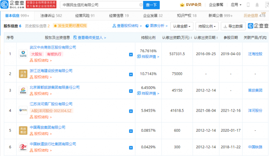Clear the search box with the X icon

click(141, 5)
